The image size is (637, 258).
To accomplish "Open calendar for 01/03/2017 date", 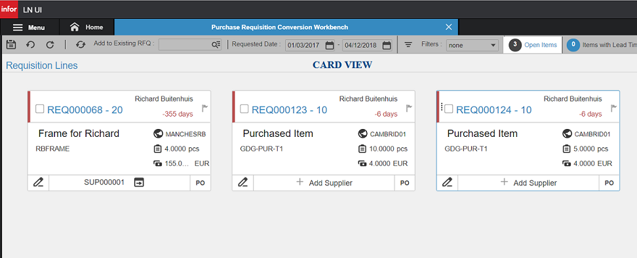I will (330, 45).
